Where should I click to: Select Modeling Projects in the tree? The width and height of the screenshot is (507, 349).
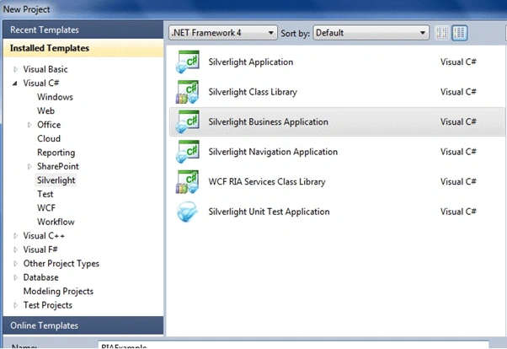coord(58,292)
